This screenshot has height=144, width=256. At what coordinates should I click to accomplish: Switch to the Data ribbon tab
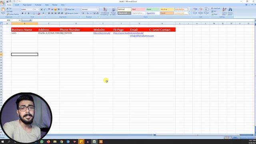47,5
